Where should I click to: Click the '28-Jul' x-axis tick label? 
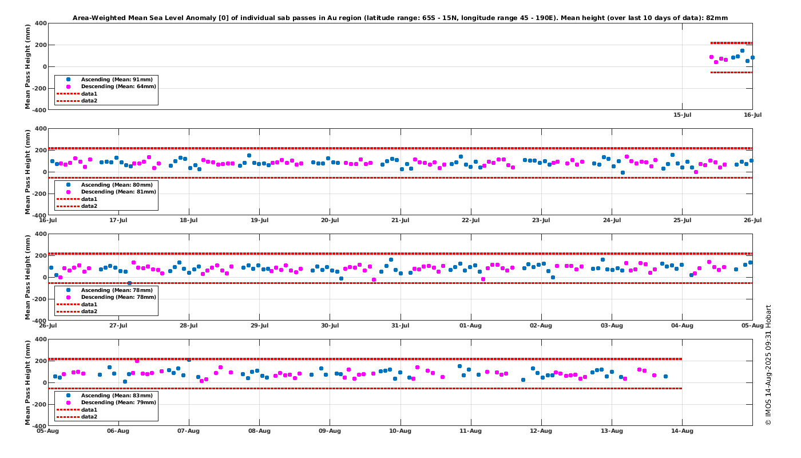pyautogui.click(x=189, y=326)
